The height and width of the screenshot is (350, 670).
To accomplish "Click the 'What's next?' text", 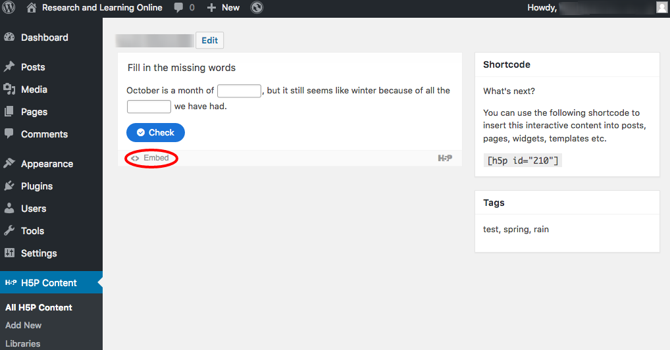I will 509,91.
